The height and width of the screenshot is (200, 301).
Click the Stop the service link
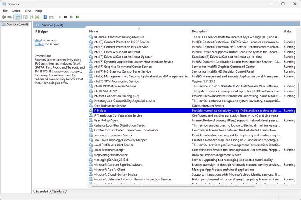point(37,40)
